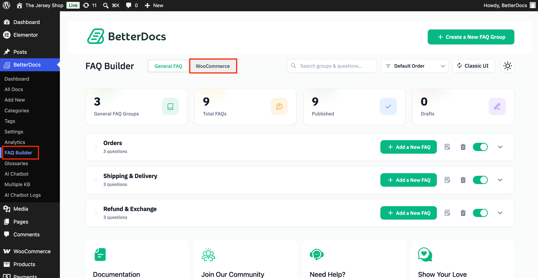Delete the Orders FAQ group
The width and height of the screenshot is (538, 278).
[x=463, y=147]
